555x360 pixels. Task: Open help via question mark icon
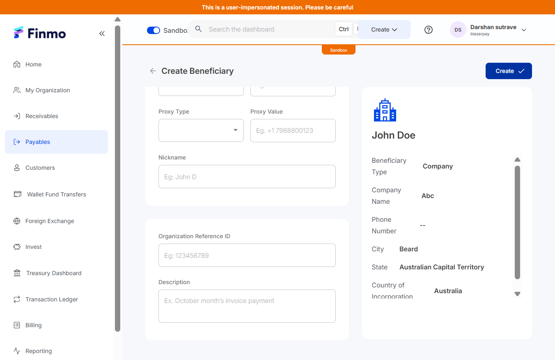point(429,30)
